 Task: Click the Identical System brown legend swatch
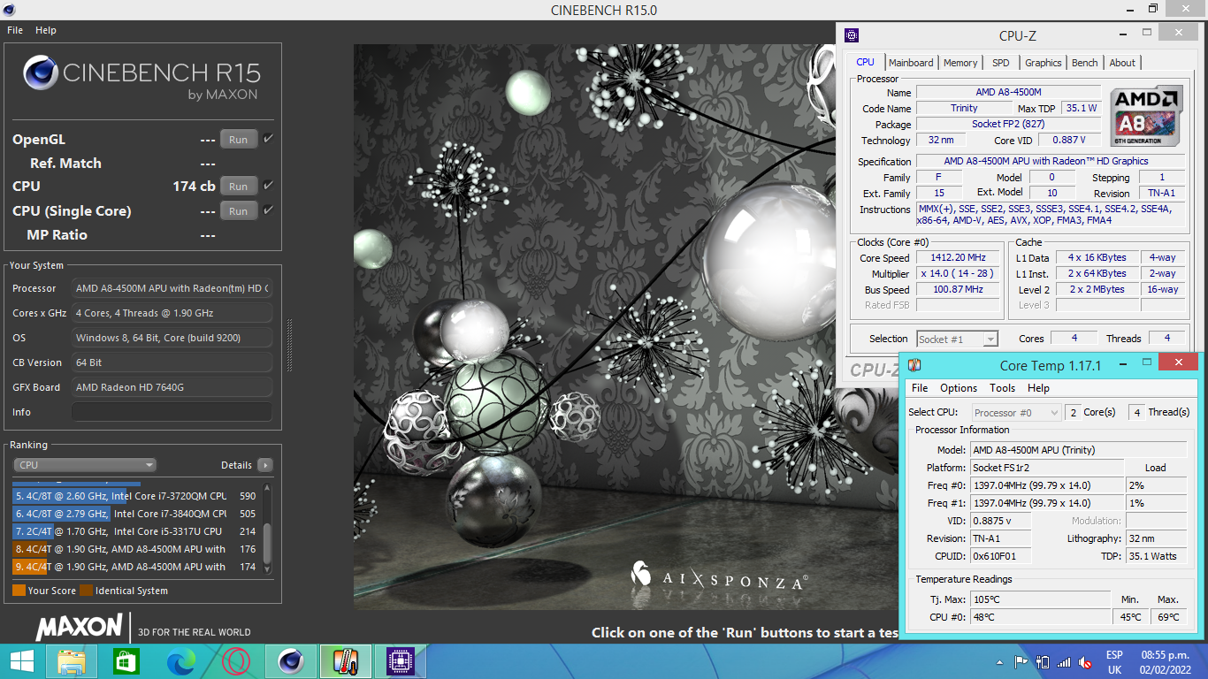point(86,591)
